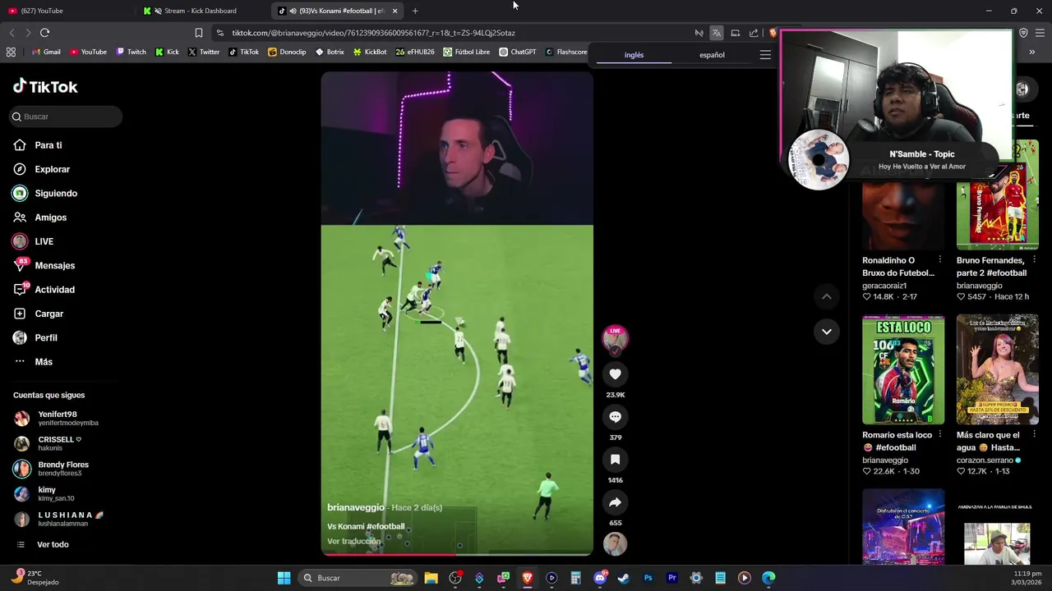Screen dimensions: 1052x591
Task: Open the Flashscore bookmark
Action: (x=566, y=52)
